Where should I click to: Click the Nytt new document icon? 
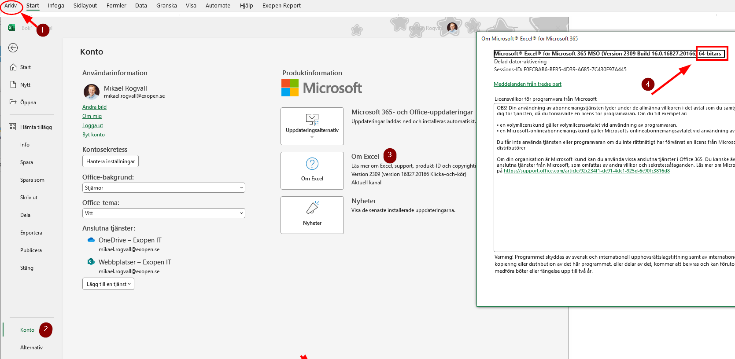point(13,85)
